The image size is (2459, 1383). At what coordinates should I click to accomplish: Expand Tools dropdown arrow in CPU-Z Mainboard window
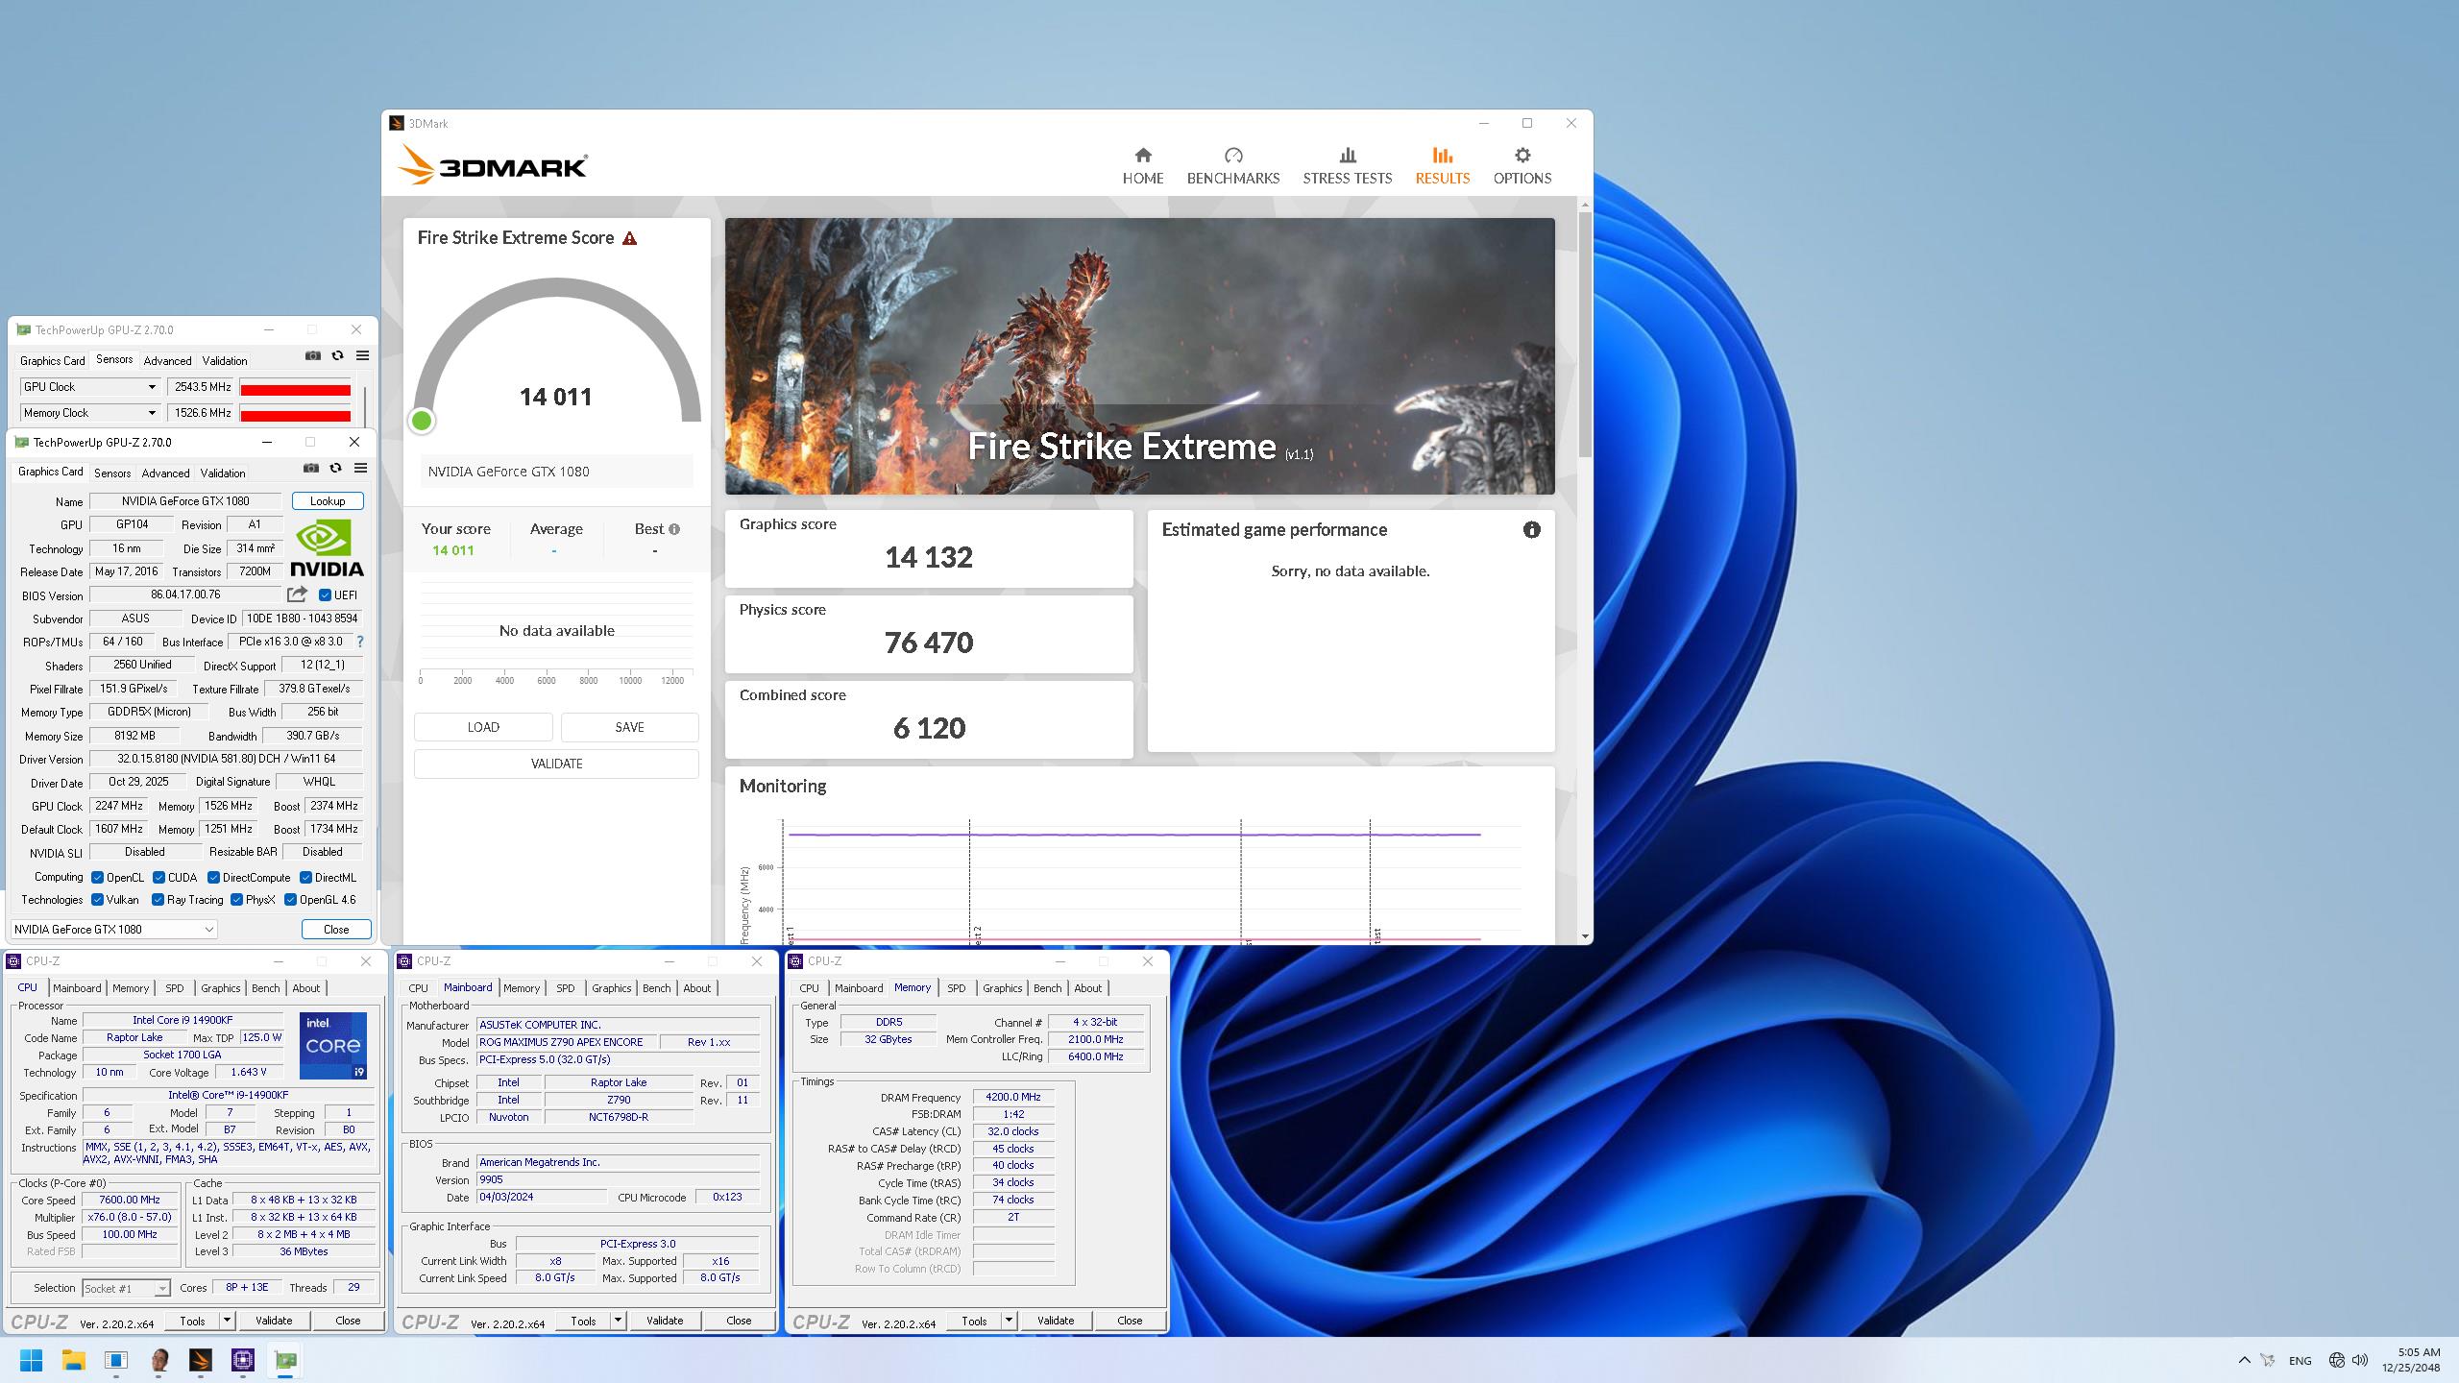click(x=618, y=1321)
